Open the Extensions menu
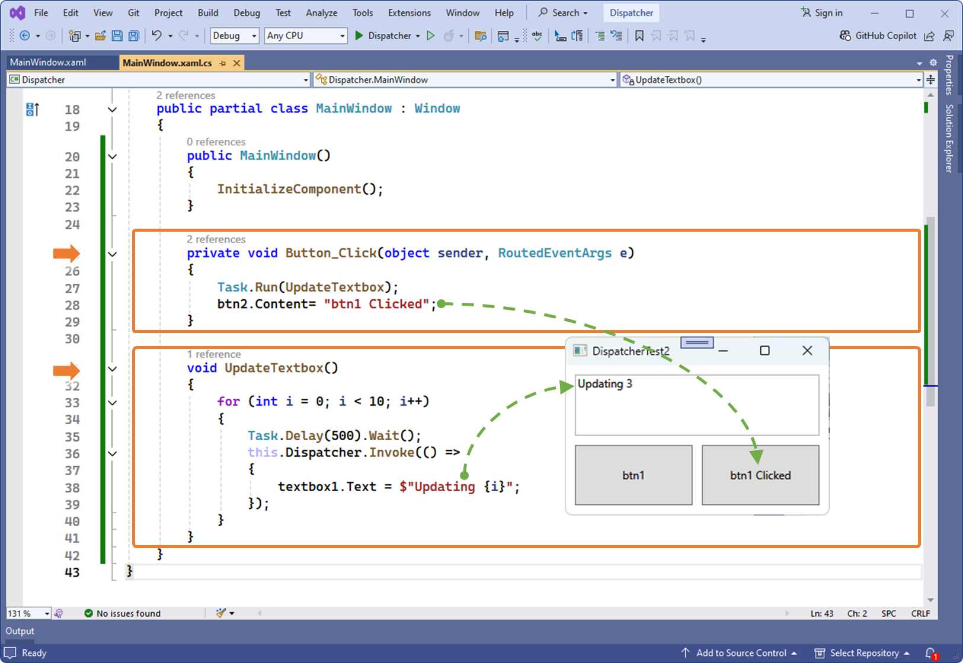This screenshot has height=663, width=963. click(409, 12)
